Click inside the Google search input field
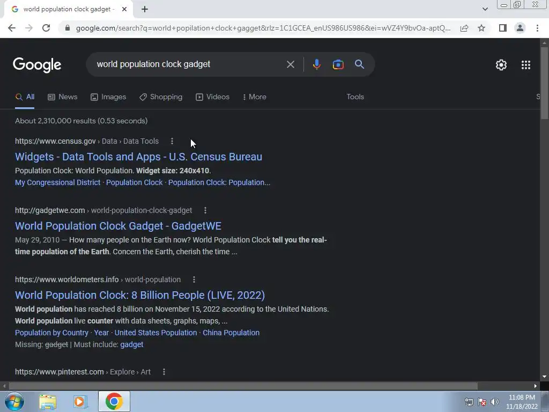549x412 pixels. tap(188, 64)
